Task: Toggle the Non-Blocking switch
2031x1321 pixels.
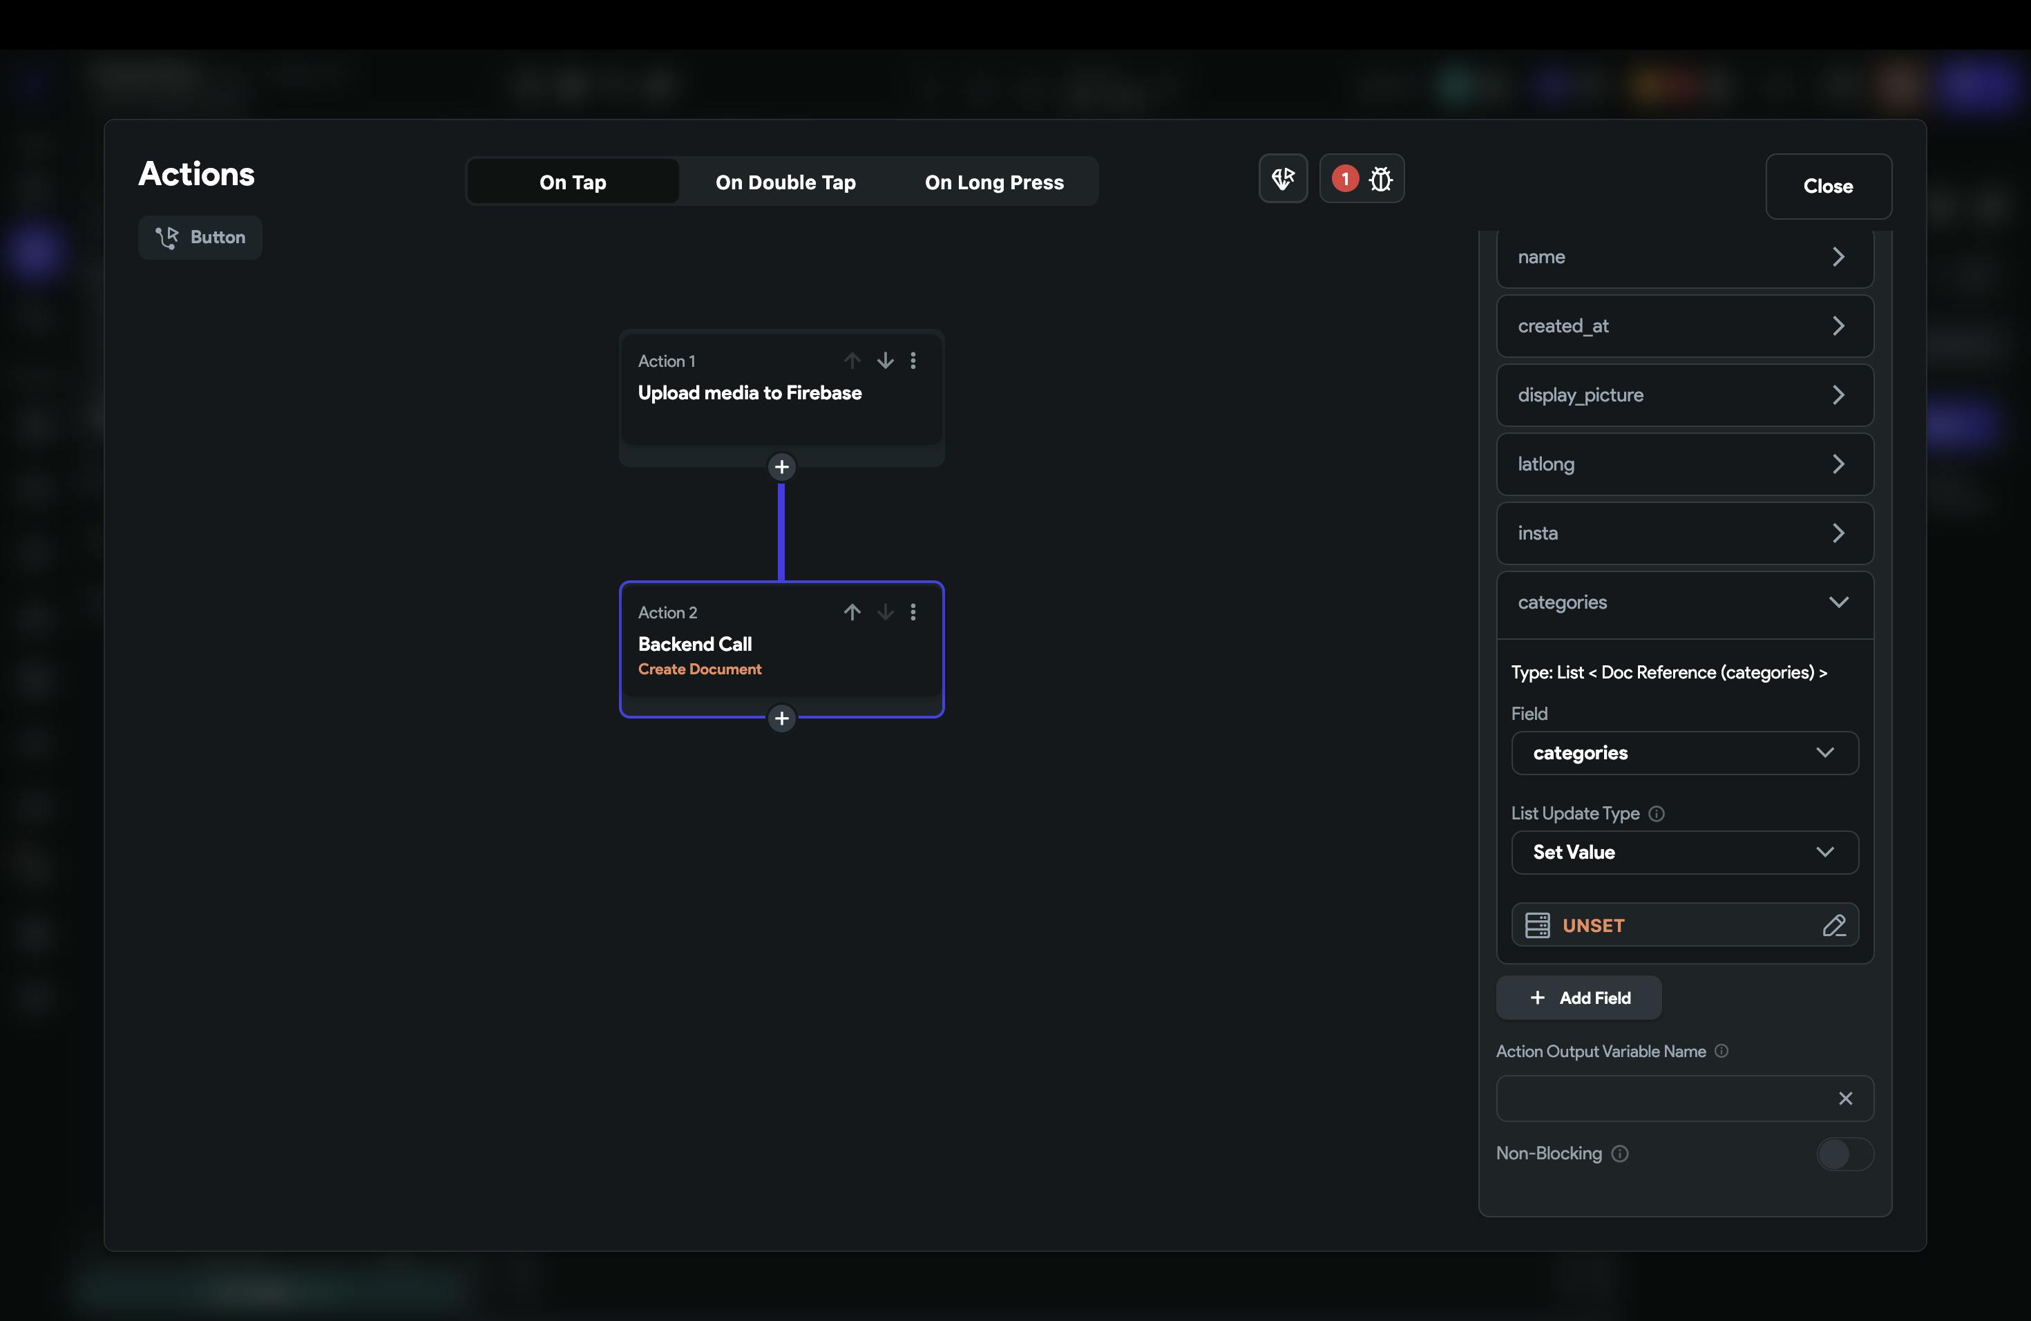Action: pyautogui.click(x=1845, y=1154)
